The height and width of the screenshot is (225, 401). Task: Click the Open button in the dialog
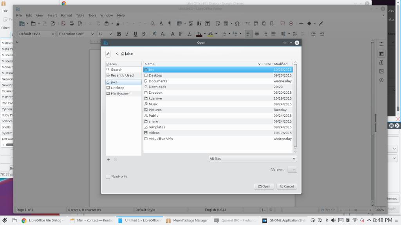click(264, 186)
